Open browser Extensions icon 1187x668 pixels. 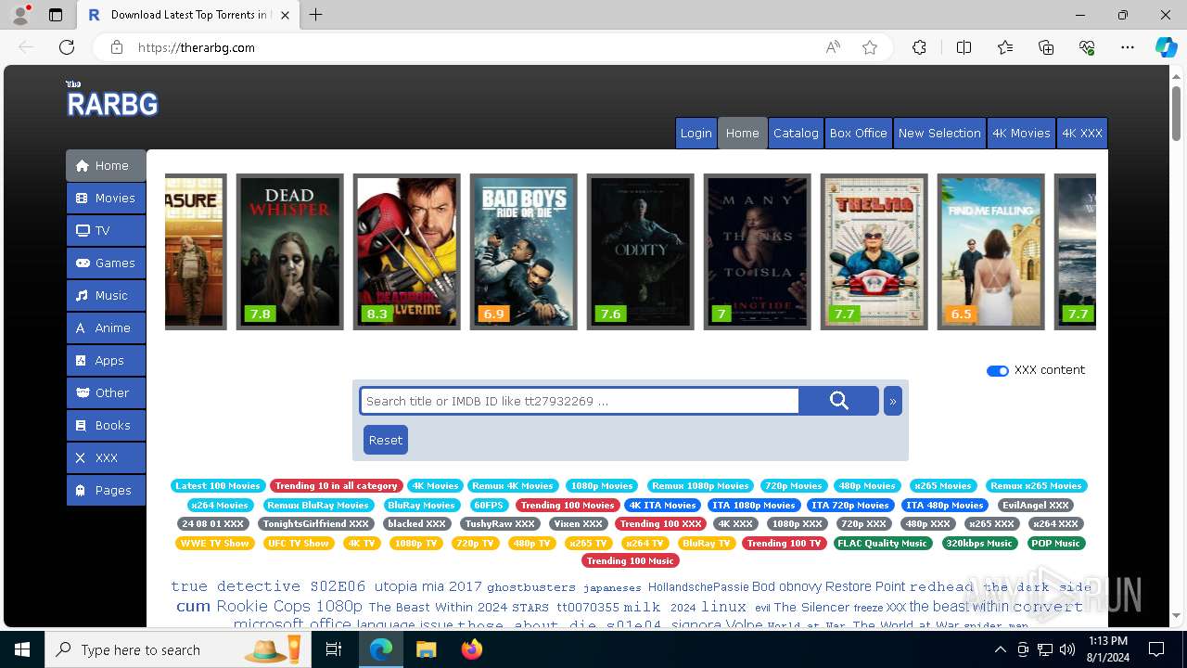919,47
